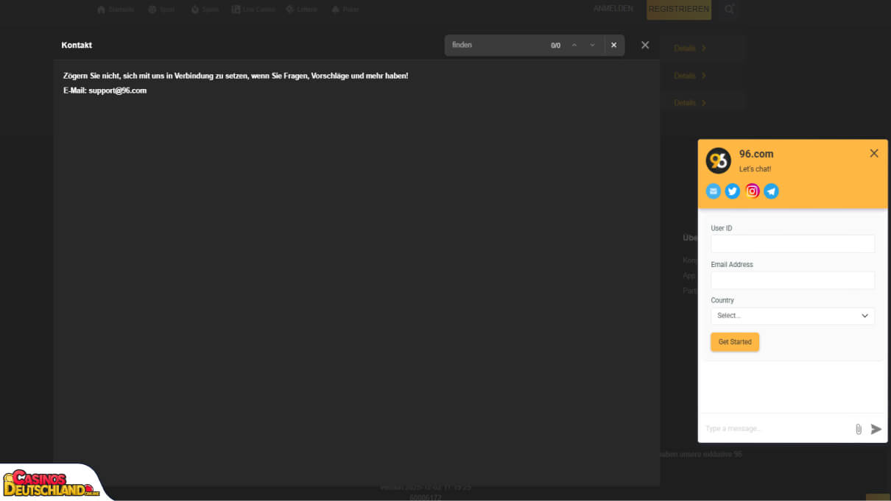891x501 pixels.
Task: Click the ANMELDEN link
Action: 613,9
